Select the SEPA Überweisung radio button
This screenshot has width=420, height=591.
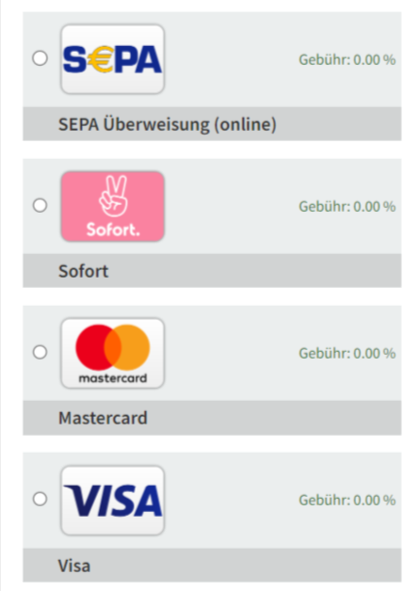[40, 58]
